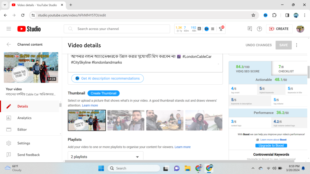Open Learn more link under Playlists
310x174 pixels.
point(183,147)
